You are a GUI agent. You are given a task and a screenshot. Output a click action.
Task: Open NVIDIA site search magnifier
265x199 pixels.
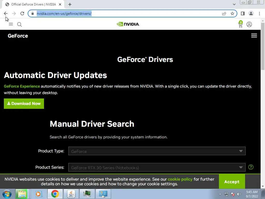pos(19,24)
